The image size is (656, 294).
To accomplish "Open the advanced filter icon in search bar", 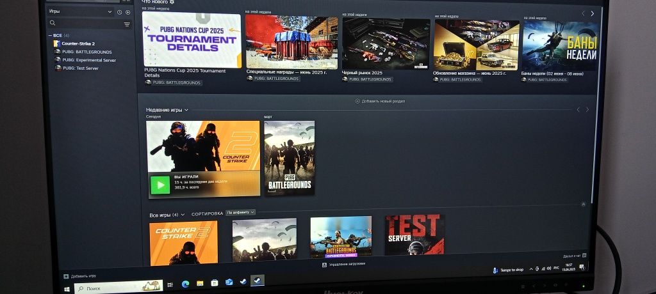I will click(127, 25).
